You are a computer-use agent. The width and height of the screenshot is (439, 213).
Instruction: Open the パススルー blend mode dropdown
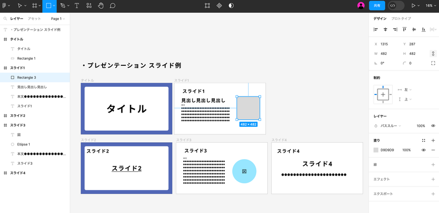pos(390,126)
